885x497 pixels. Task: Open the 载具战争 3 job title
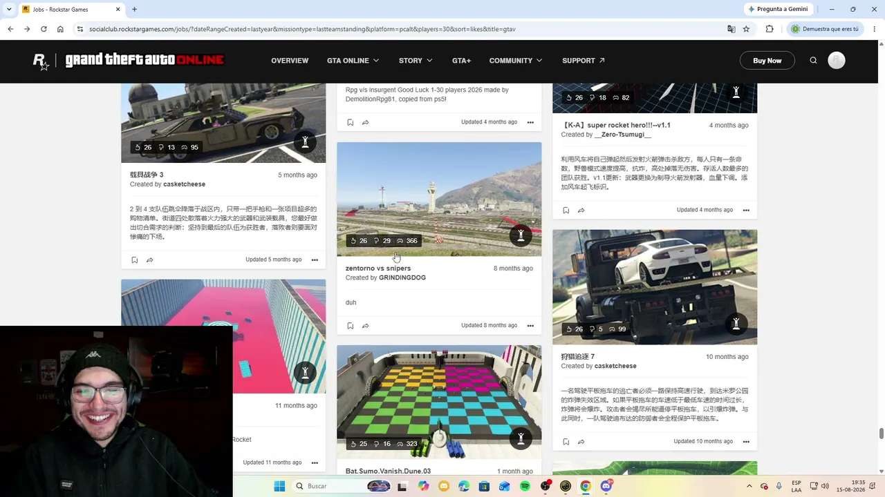pos(147,175)
